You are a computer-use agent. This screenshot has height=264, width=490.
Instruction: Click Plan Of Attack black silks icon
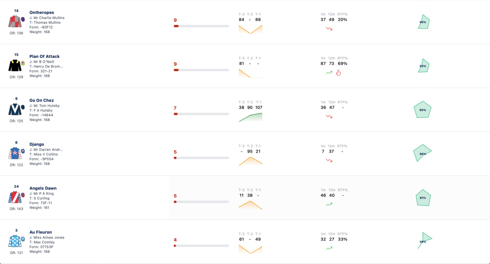click(x=16, y=66)
